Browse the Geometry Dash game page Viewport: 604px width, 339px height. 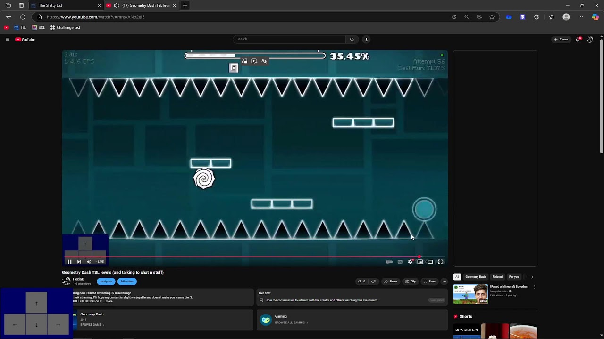coord(92,325)
